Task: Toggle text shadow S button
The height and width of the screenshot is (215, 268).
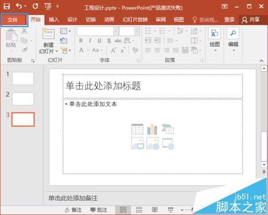Action: 109,41
